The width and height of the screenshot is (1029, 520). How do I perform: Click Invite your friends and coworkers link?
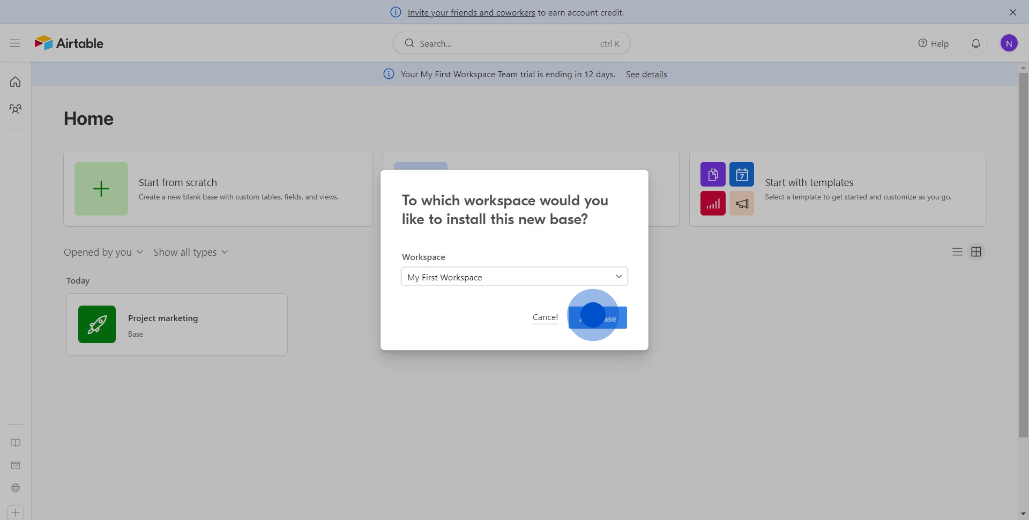(x=471, y=12)
